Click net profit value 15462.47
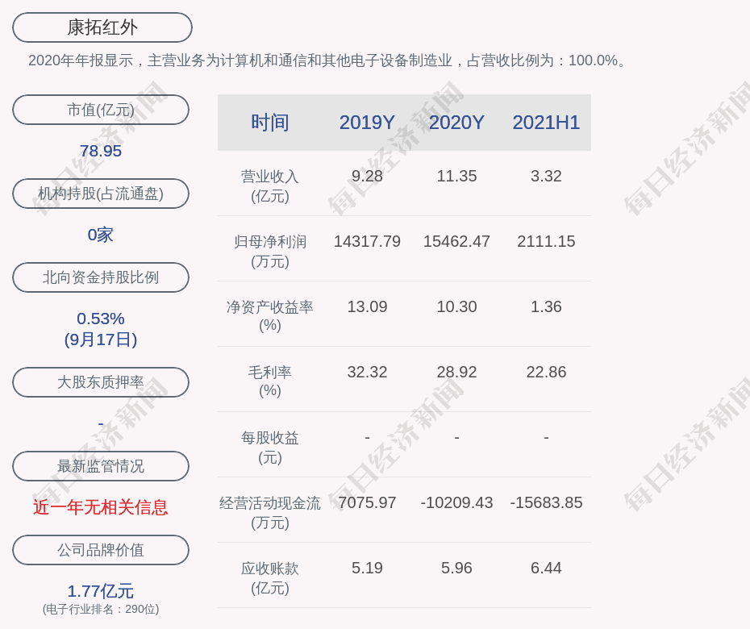Viewport: 750px width, 629px height. coord(456,242)
